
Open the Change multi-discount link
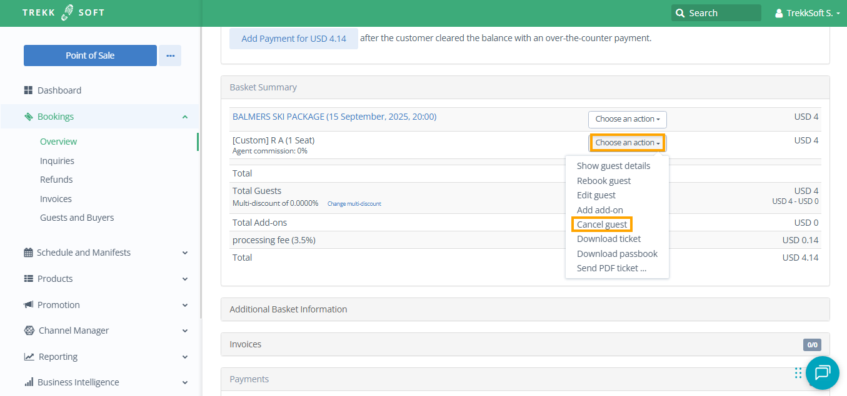click(354, 204)
